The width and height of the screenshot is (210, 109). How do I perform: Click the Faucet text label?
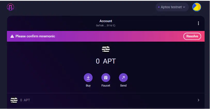coord(106,85)
